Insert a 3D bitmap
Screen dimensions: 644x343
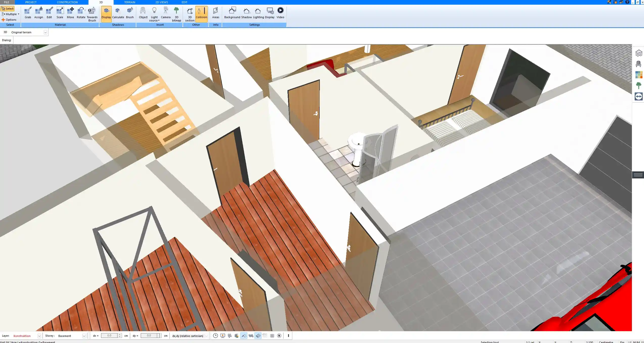(x=176, y=14)
